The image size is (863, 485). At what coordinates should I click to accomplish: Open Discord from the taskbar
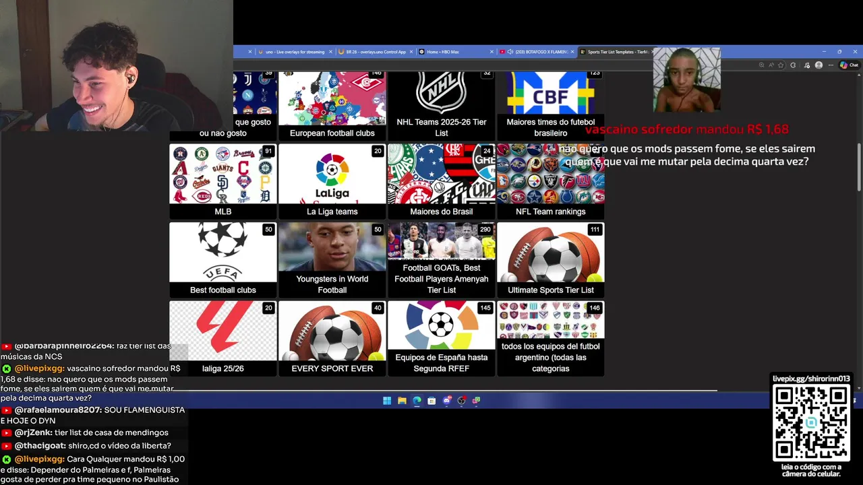coord(446,401)
